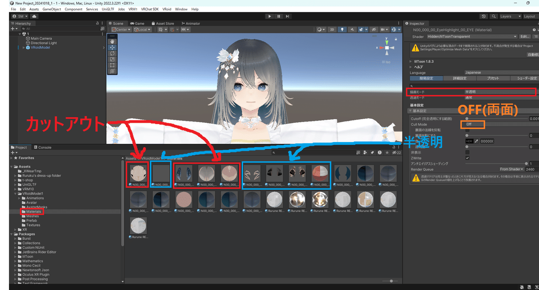Collapse the VRoidModel1 folder in Project
Image resolution: width=539 pixels, height=290 pixels.
[16, 193]
